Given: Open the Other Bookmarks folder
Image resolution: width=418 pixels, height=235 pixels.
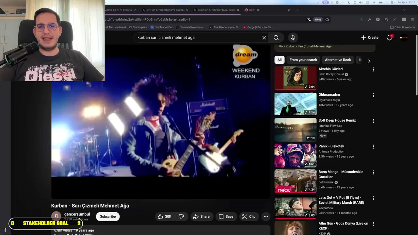Looking at the screenshot, I should tap(403, 27).
